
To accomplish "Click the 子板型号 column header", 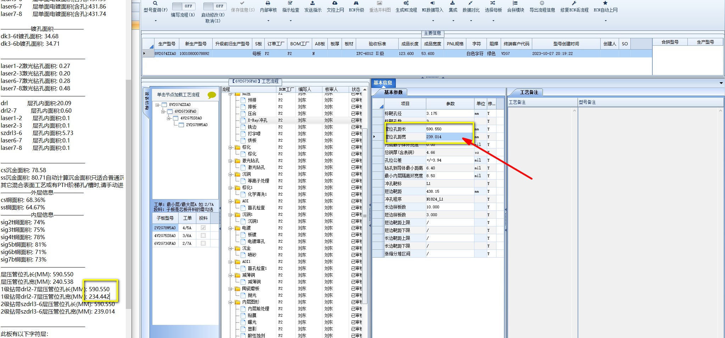I will (165, 218).
